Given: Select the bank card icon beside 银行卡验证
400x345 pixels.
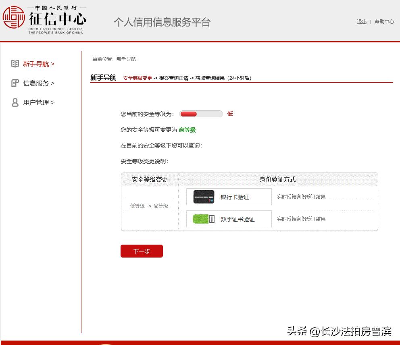Looking at the screenshot, I should click(x=202, y=196).
